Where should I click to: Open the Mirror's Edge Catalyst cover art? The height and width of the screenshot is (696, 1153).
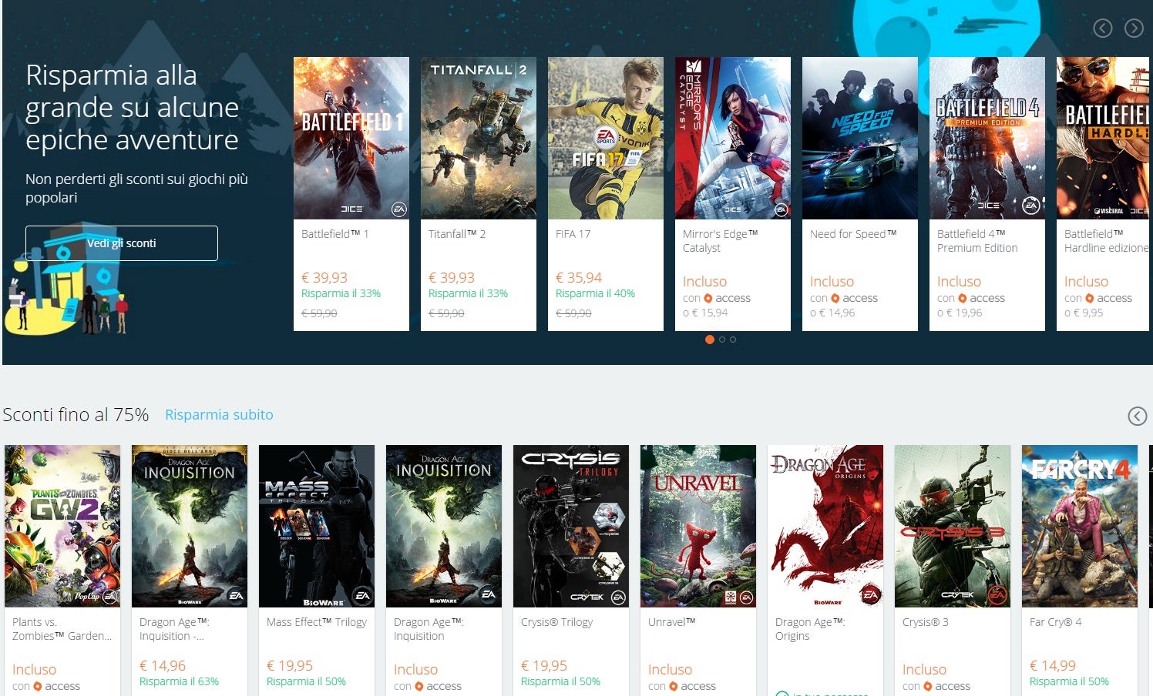733,138
